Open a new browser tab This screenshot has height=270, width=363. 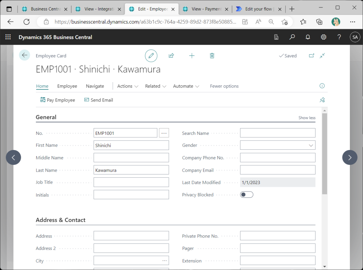292,9
